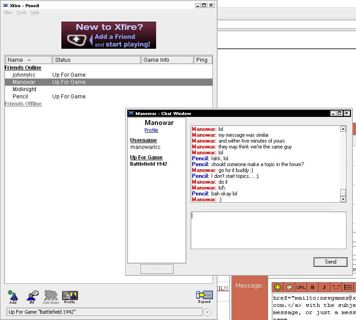Screen dimensions: 356x320
Task: Click the URL button in forum editor
Action: coord(301,288)
